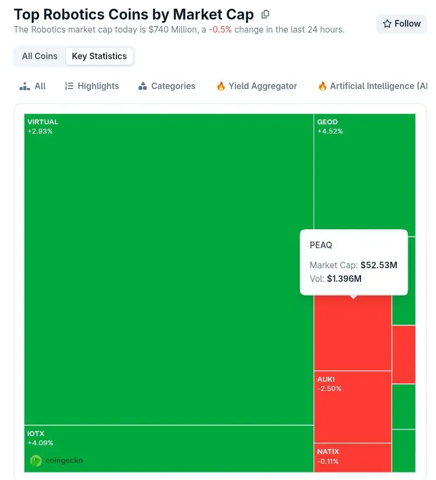Follow the Robotics category

[401, 24]
